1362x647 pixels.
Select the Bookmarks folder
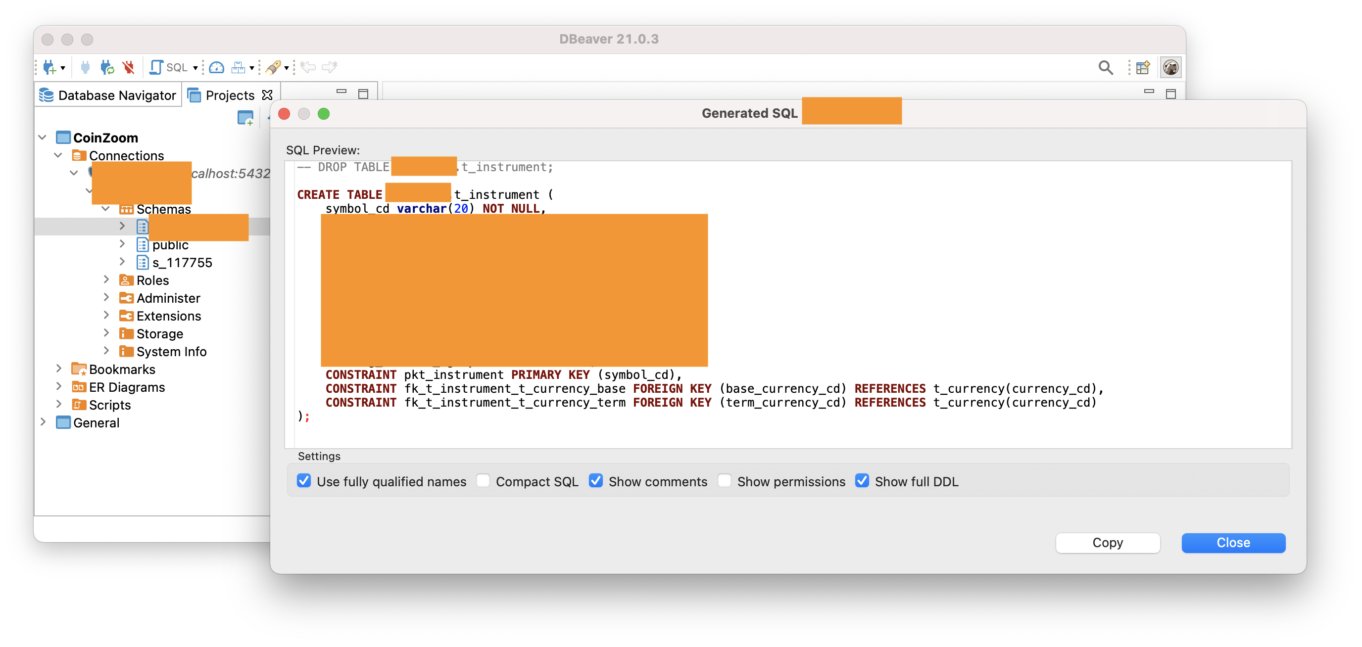point(113,369)
